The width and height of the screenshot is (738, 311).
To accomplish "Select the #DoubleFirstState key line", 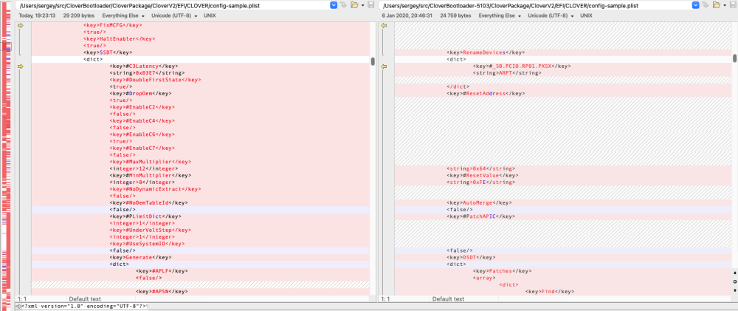I will (155, 80).
